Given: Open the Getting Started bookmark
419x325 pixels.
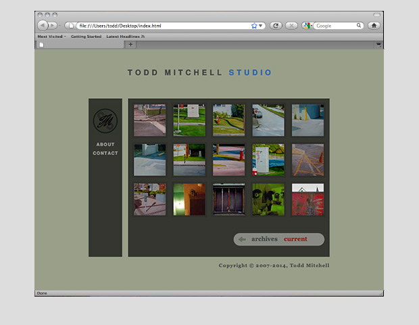Looking at the screenshot, I should point(86,37).
